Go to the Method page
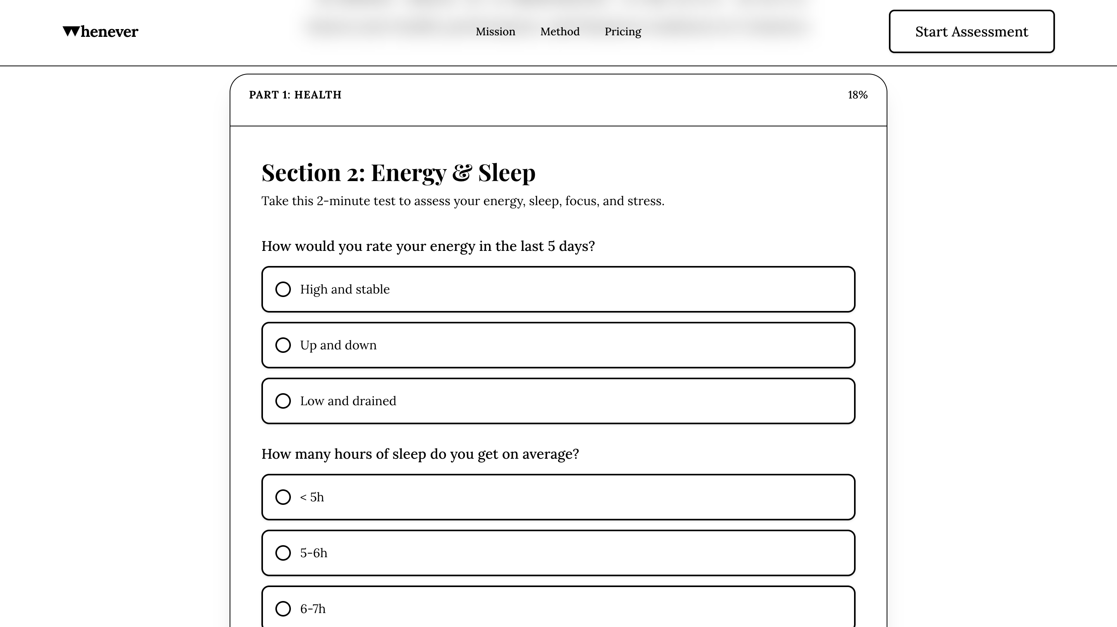The width and height of the screenshot is (1117, 627). point(559,32)
